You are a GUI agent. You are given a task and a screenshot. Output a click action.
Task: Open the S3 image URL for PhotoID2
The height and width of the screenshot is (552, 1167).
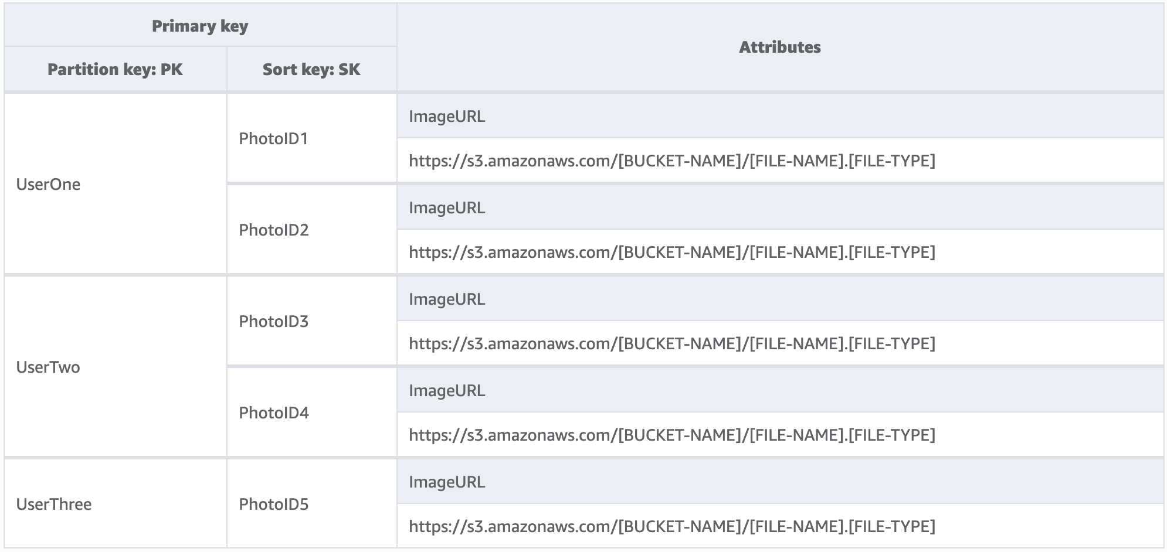pos(671,253)
